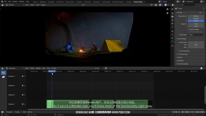Switch to the UV Editing workspace tab
This screenshot has height=116, width=206.
pos(60,2)
